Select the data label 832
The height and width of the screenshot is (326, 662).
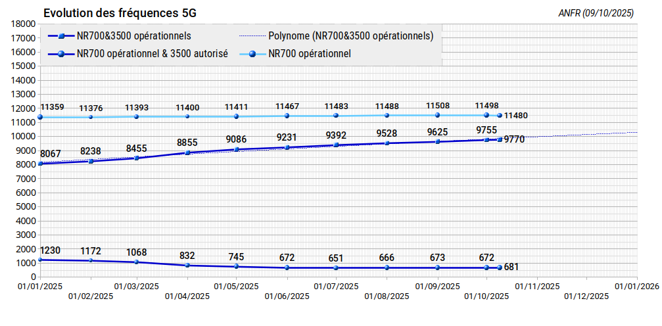187,256
